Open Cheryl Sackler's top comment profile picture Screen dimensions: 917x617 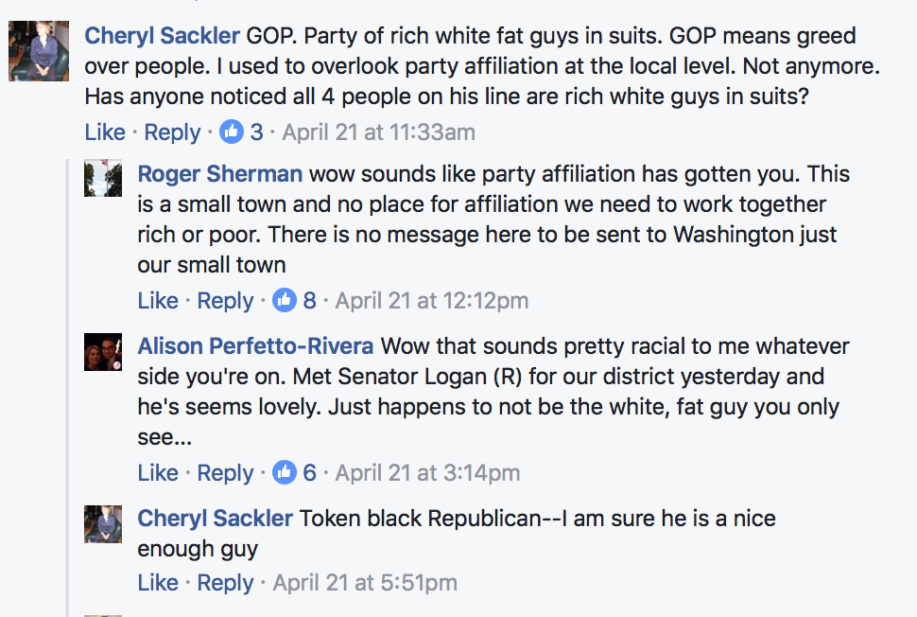tap(39, 51)
